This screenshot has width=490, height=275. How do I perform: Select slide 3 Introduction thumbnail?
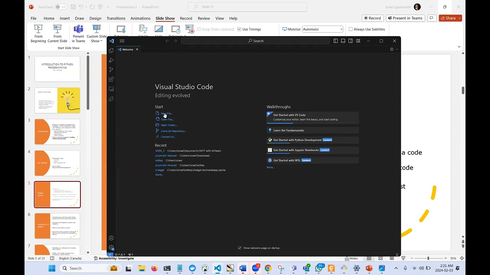tap(57, 131)
